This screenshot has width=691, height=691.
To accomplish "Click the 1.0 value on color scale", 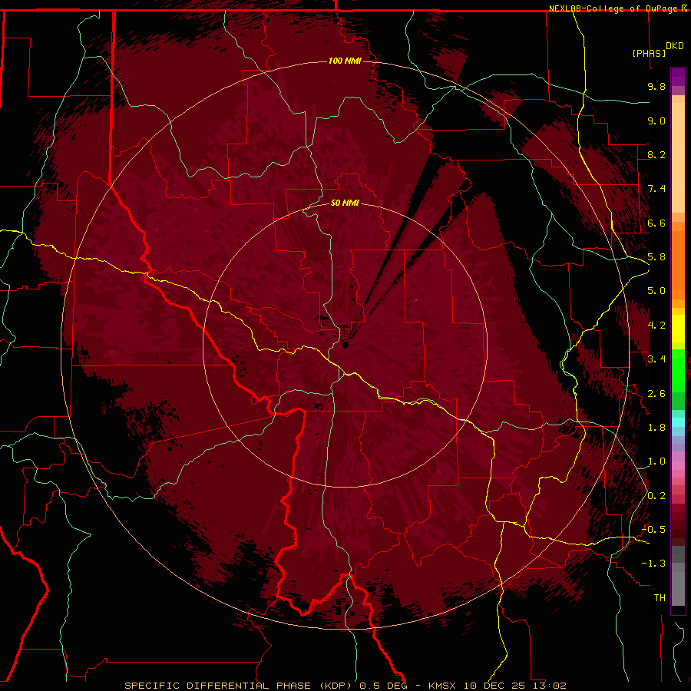I will tap(656, 461).
